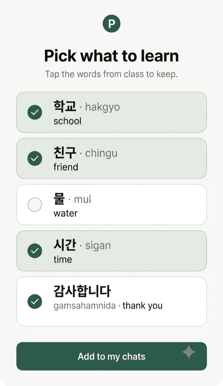Image resolution: width=223 pixels, height=386 pixels.
Task: Select the thank you word card
Action: point(111,301)
